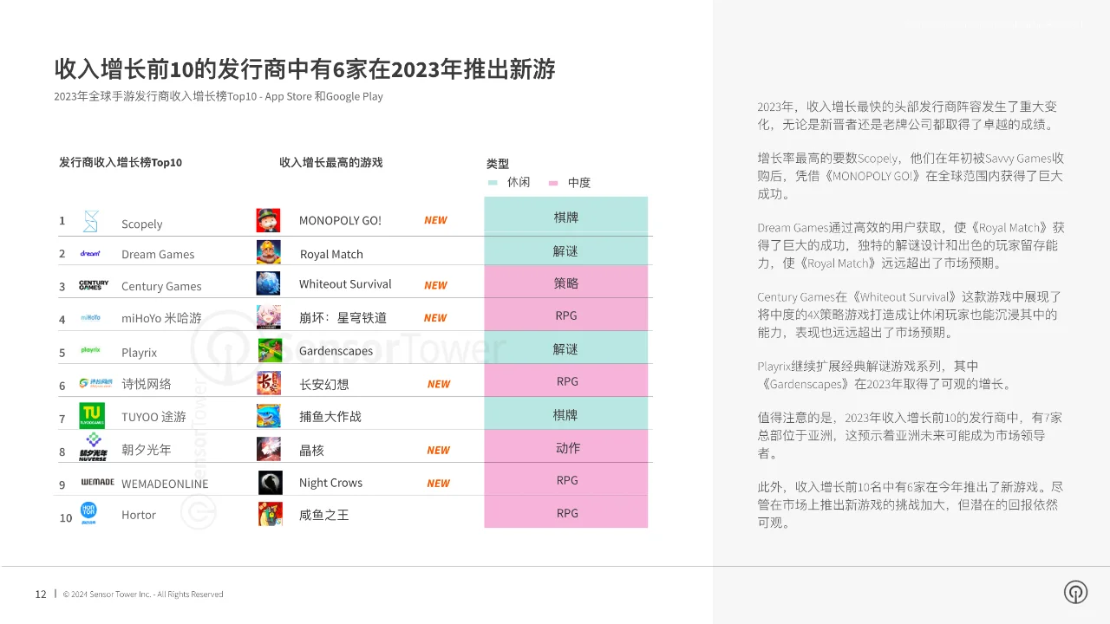
Task: Click the 解谜 type cell in the Royal Match row
Action: pyautogui.click(x=565, y=250)
